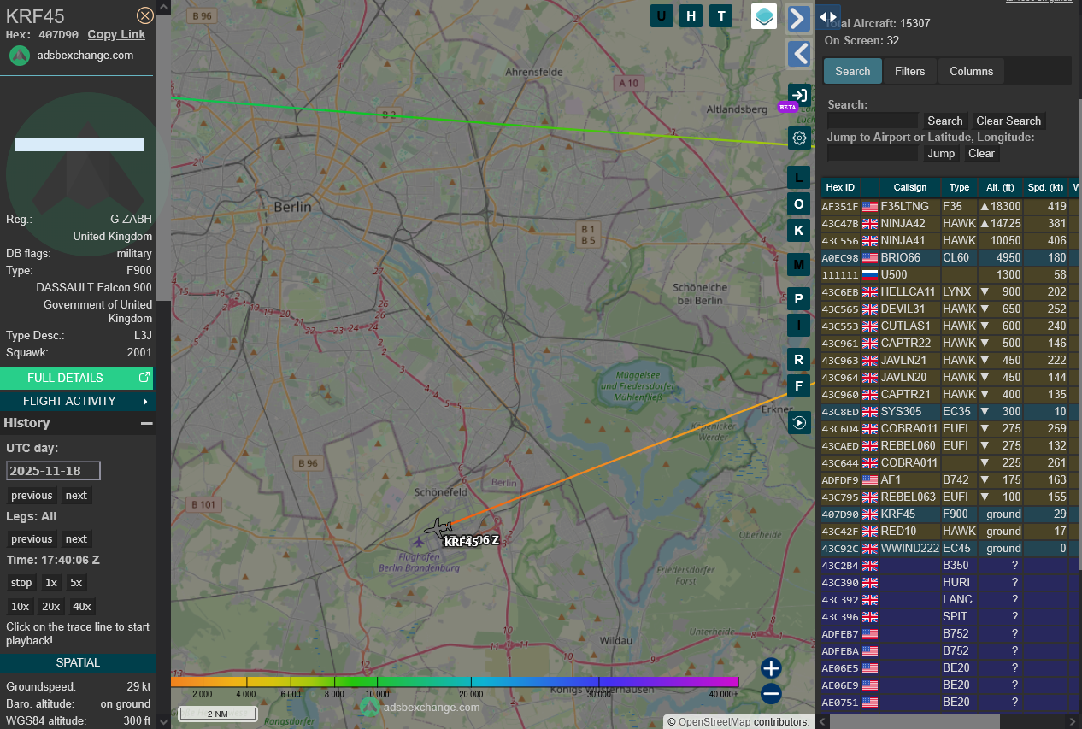Zoom in with the plus button
This screenshot has width=1082, height=729.
[x=771, y=668]
